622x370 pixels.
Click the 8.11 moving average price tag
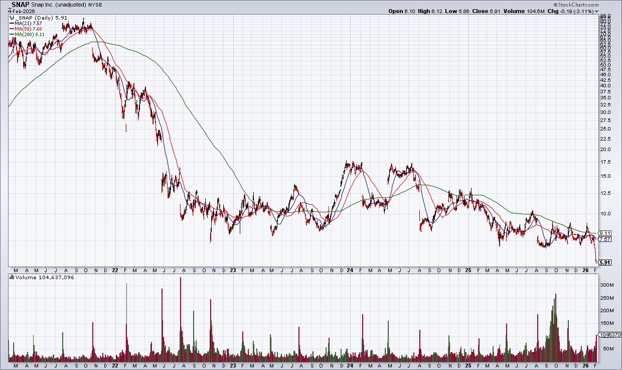tap(605, 233)
